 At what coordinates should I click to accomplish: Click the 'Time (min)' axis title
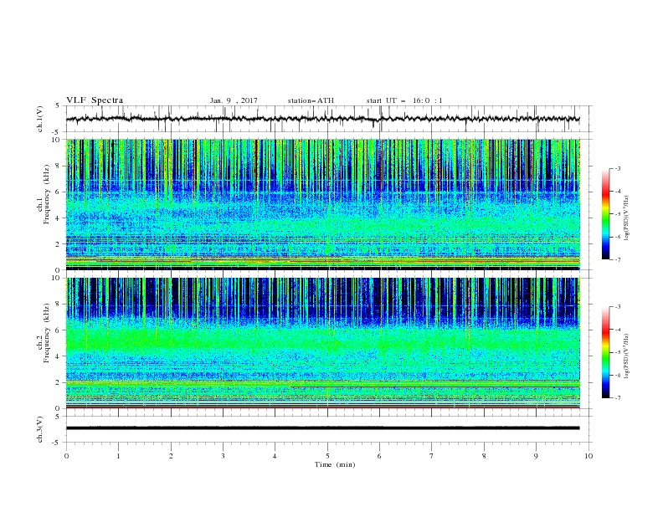point(335,464)
